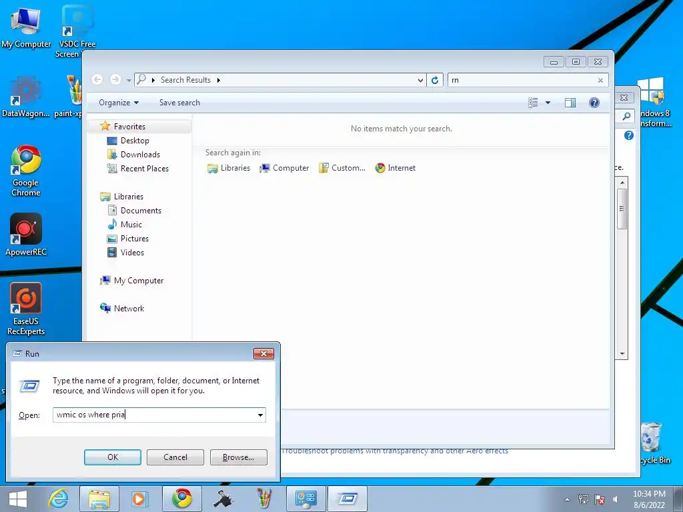Screen dimensions: 683x512
Task: Click the background window scroll down arrow
Action: [x=622, y=354]
